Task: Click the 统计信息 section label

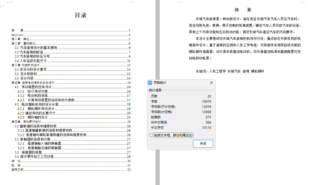Action: [x=155, y=91]
